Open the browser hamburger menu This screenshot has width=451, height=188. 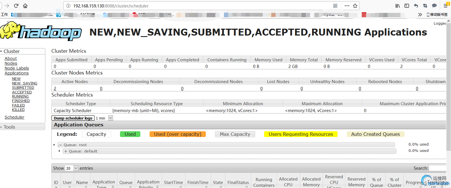point(446,6)
